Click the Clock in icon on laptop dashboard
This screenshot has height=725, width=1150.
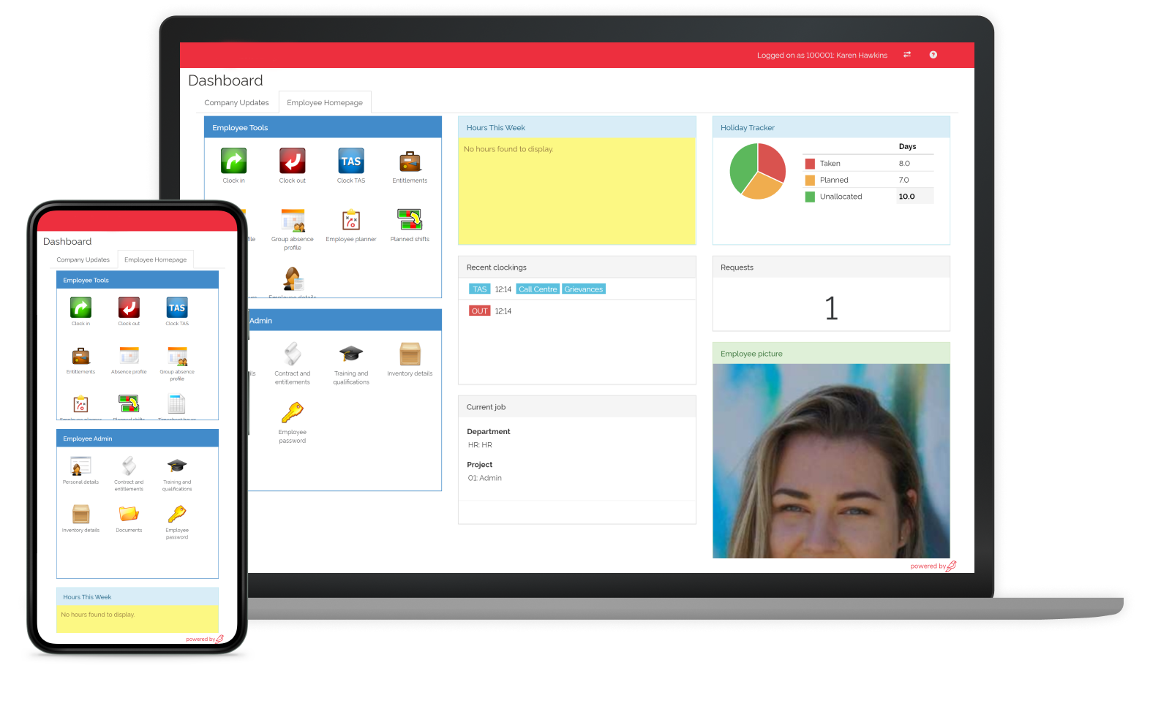pos(233,162)
